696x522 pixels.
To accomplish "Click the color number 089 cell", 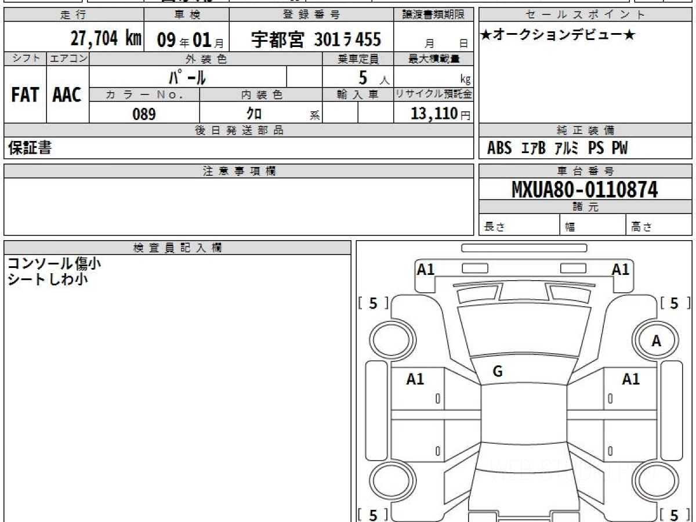I will click(144, 114).
